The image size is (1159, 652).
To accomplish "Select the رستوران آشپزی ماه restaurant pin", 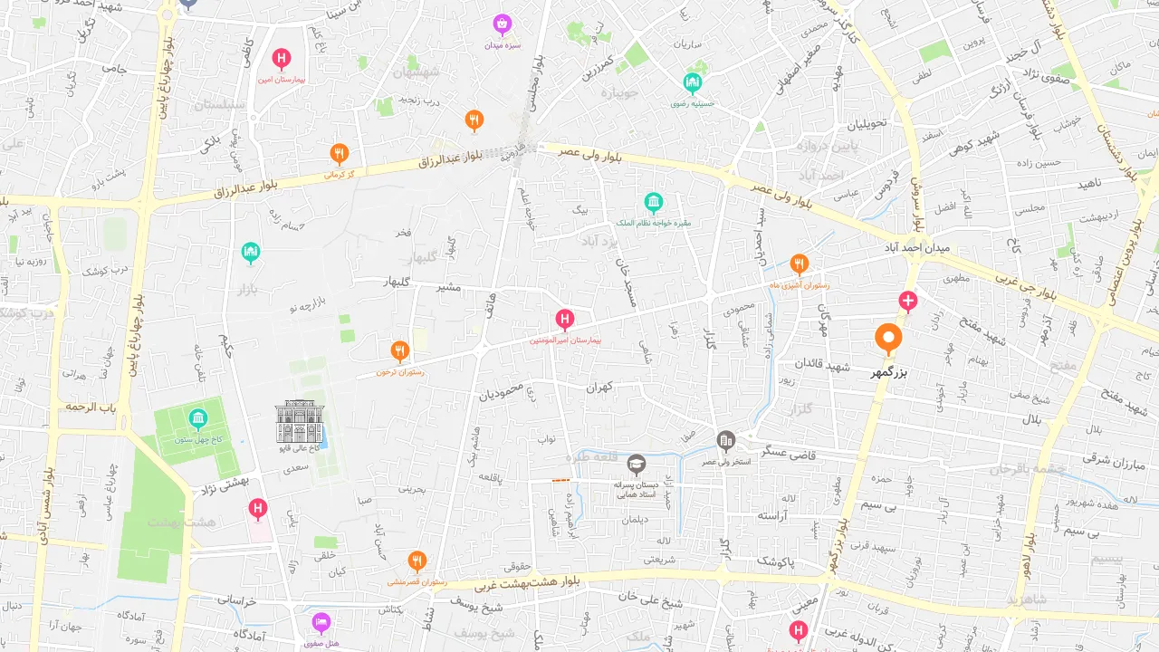I will pyautogui.click(x=799, y=264).
